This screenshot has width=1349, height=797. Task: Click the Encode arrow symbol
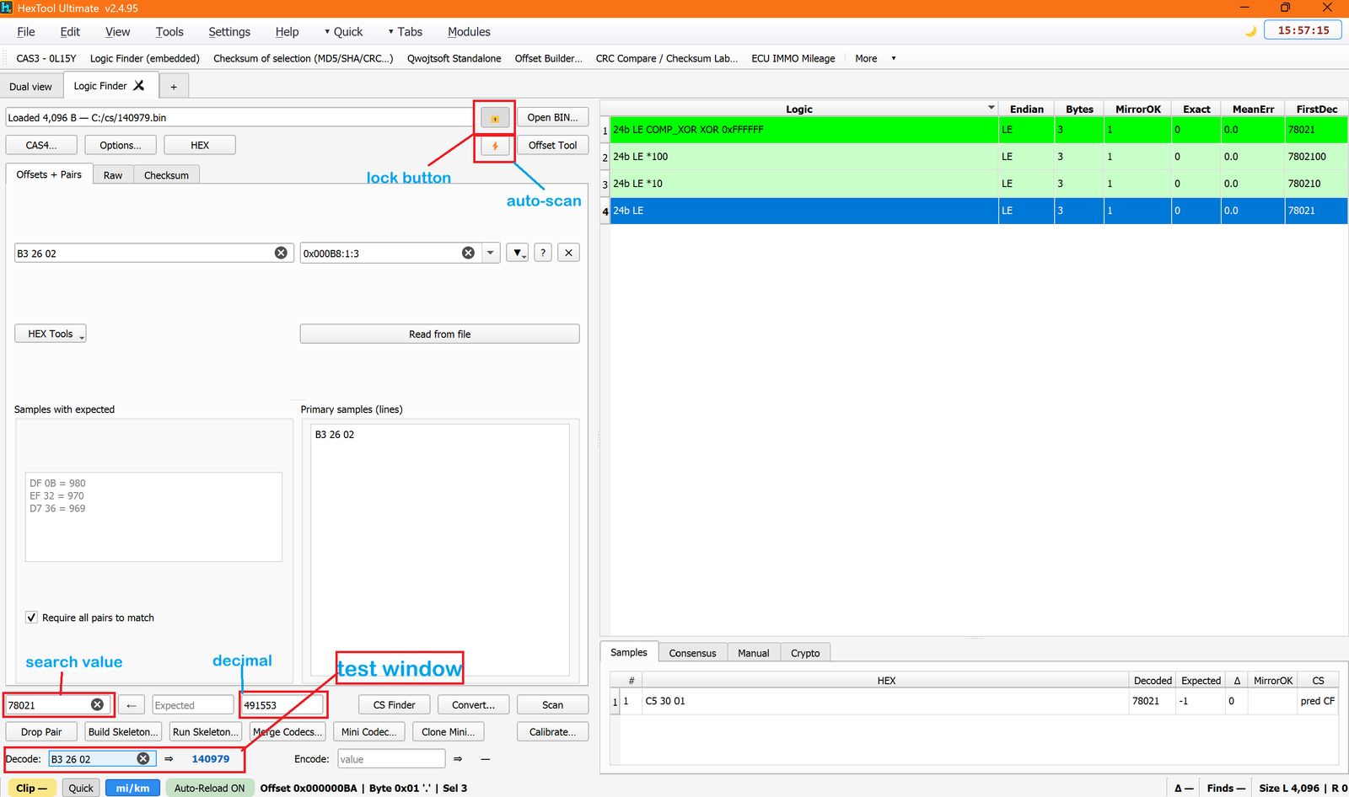458,759
